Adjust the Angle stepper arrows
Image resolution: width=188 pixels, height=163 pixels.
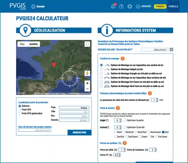pyautogui.click(x=121, y=120)
